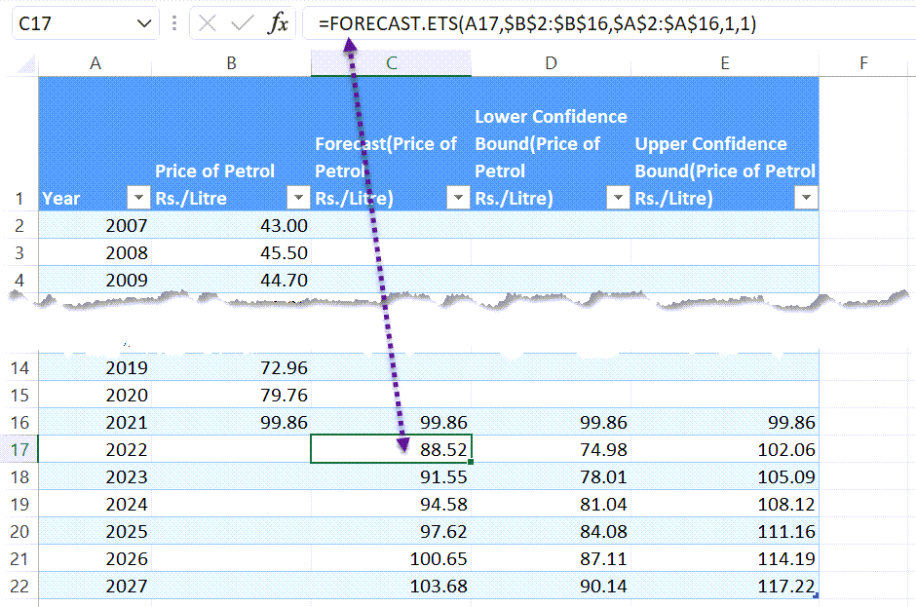Viewport: 916px width, 607px height.
Task: Click the cell containing year 2008
Action: pos(95,252)
